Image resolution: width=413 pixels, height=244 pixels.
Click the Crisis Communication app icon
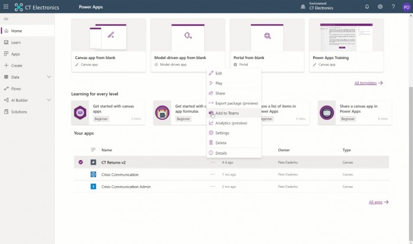93,174
